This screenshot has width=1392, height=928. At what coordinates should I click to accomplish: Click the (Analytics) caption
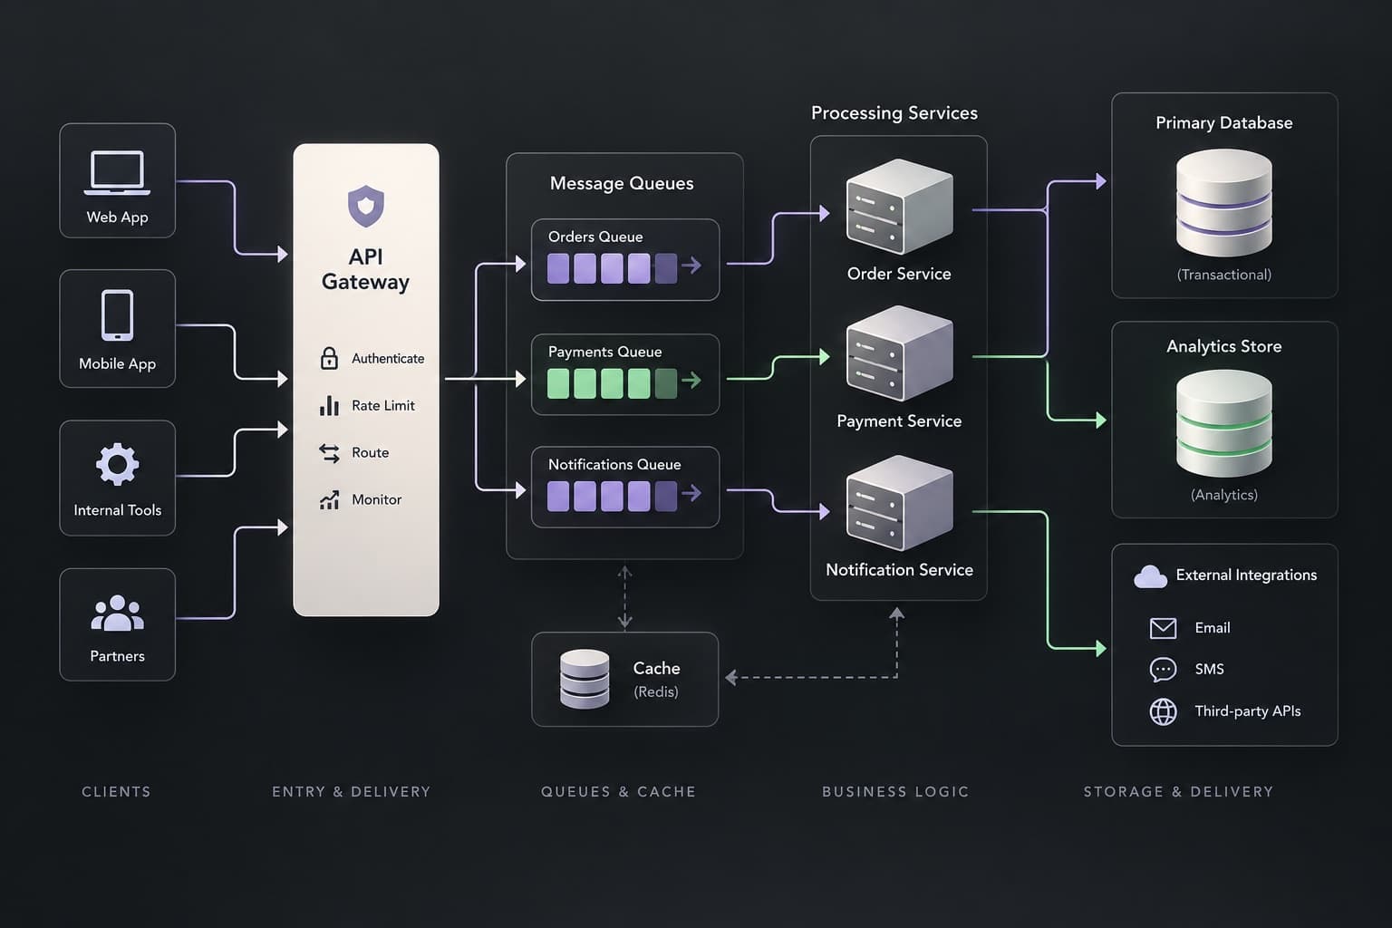(1224, 495)
